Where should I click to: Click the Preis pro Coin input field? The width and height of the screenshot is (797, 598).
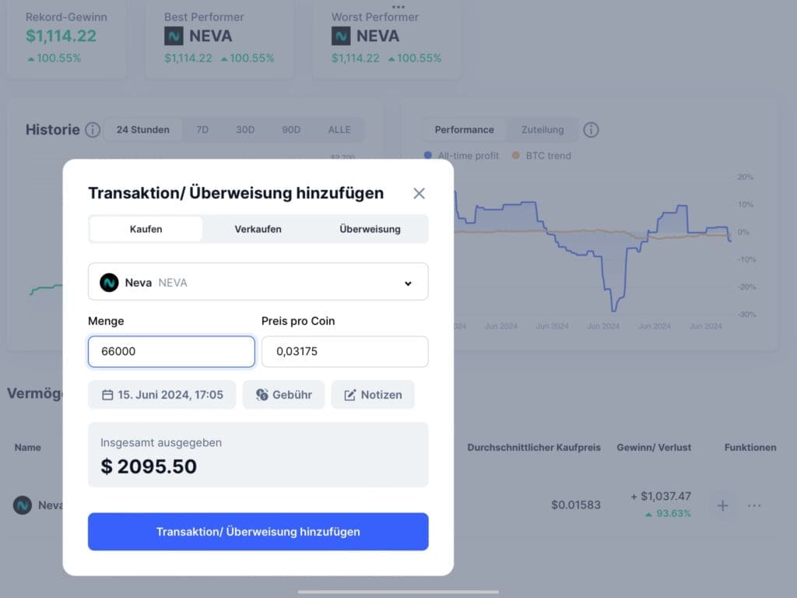[345, 352]
